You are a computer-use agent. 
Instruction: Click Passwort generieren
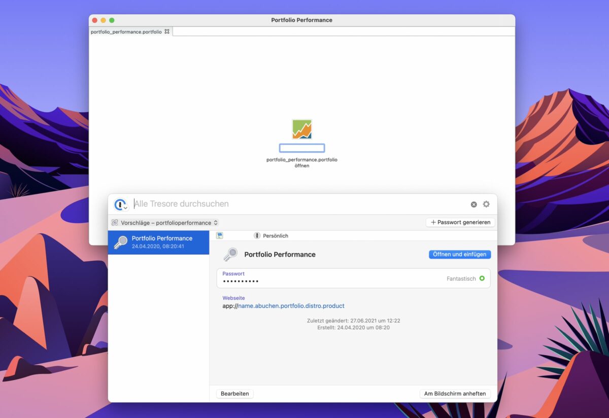tap(460, 222)
